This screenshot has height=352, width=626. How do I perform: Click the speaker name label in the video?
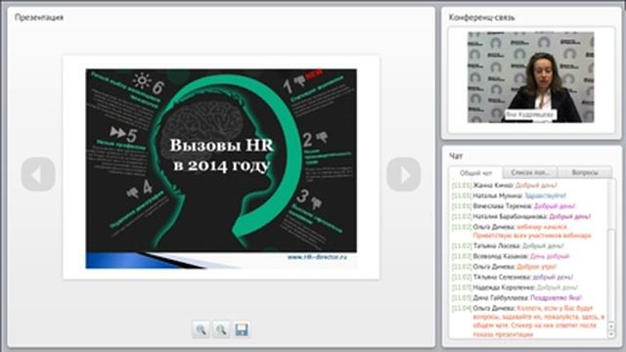530,114
